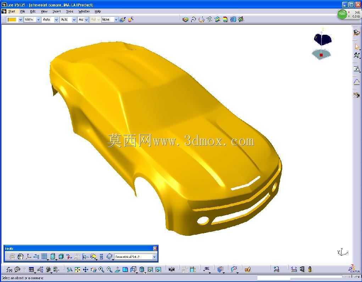Click the axis system icon in Tools palette
Image resolution: width=362 pixels, height=282 pixels.
pos(29,256)
